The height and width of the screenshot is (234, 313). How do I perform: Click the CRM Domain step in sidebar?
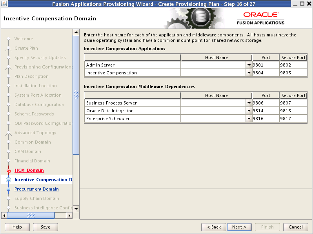point(28,151)
